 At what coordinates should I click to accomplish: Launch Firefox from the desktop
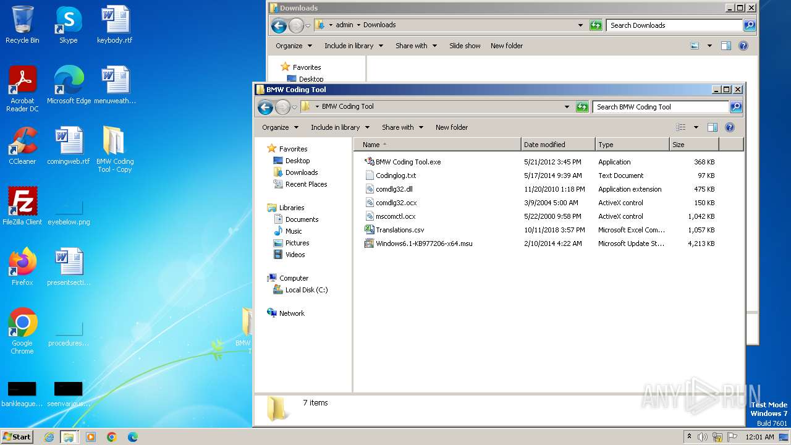(x=22, y=266)
